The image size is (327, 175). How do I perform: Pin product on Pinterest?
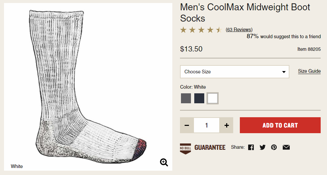coord(274,147)
